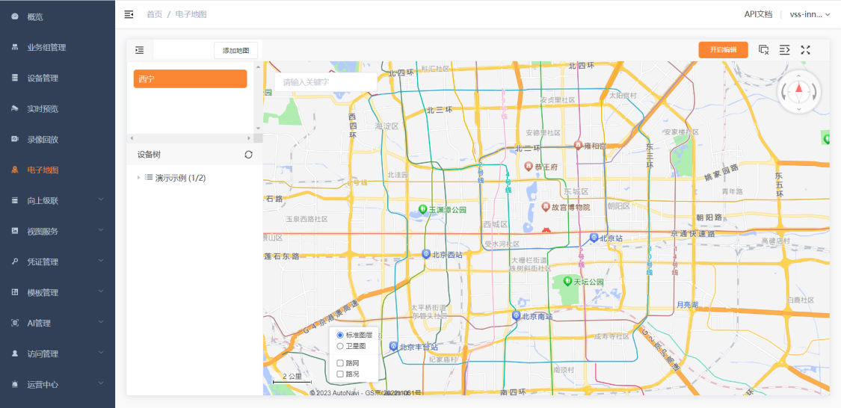Open the vss-inn... account dropdown

click(x=810, y=14)
